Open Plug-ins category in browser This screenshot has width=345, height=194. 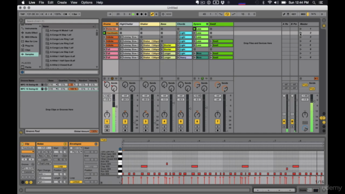pyautogui.click(x=29, y=45)
